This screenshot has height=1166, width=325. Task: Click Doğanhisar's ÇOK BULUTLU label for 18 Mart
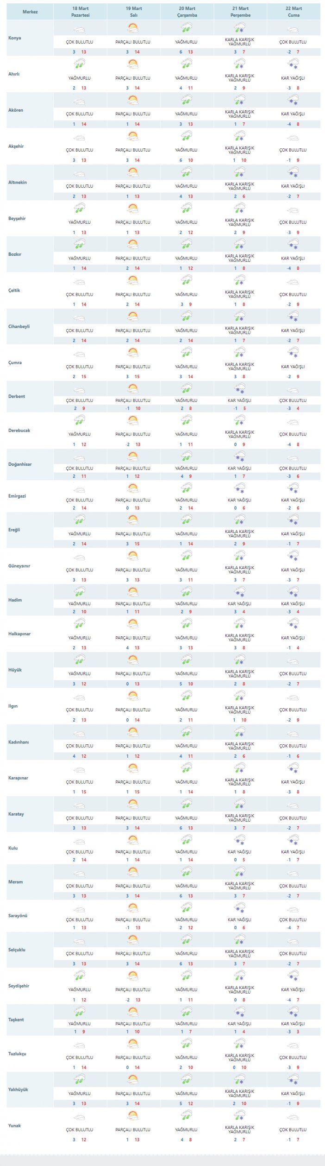80,468
